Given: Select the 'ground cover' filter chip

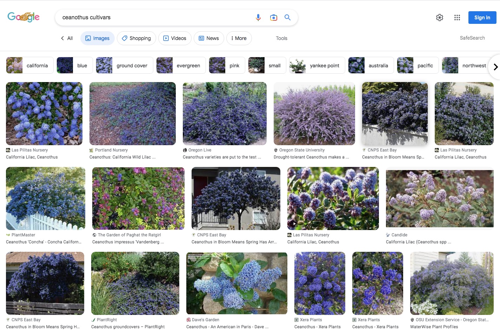Looking at the screenshot, I should [125, 66].
